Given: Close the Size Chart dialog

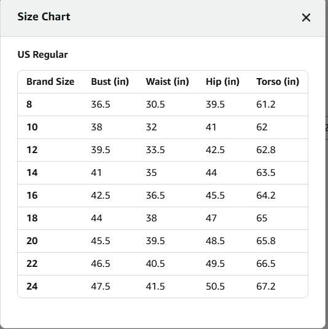Looking at the screenshot, I should pyautogui.click(x=306, y=17).
